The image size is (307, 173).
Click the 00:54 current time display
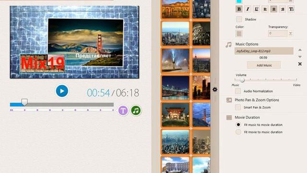click(x=98, y=93)
